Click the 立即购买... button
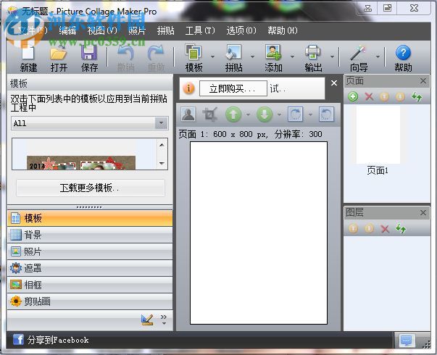The width and height of the screenshot is (437, 355). (x=233, y=88)
